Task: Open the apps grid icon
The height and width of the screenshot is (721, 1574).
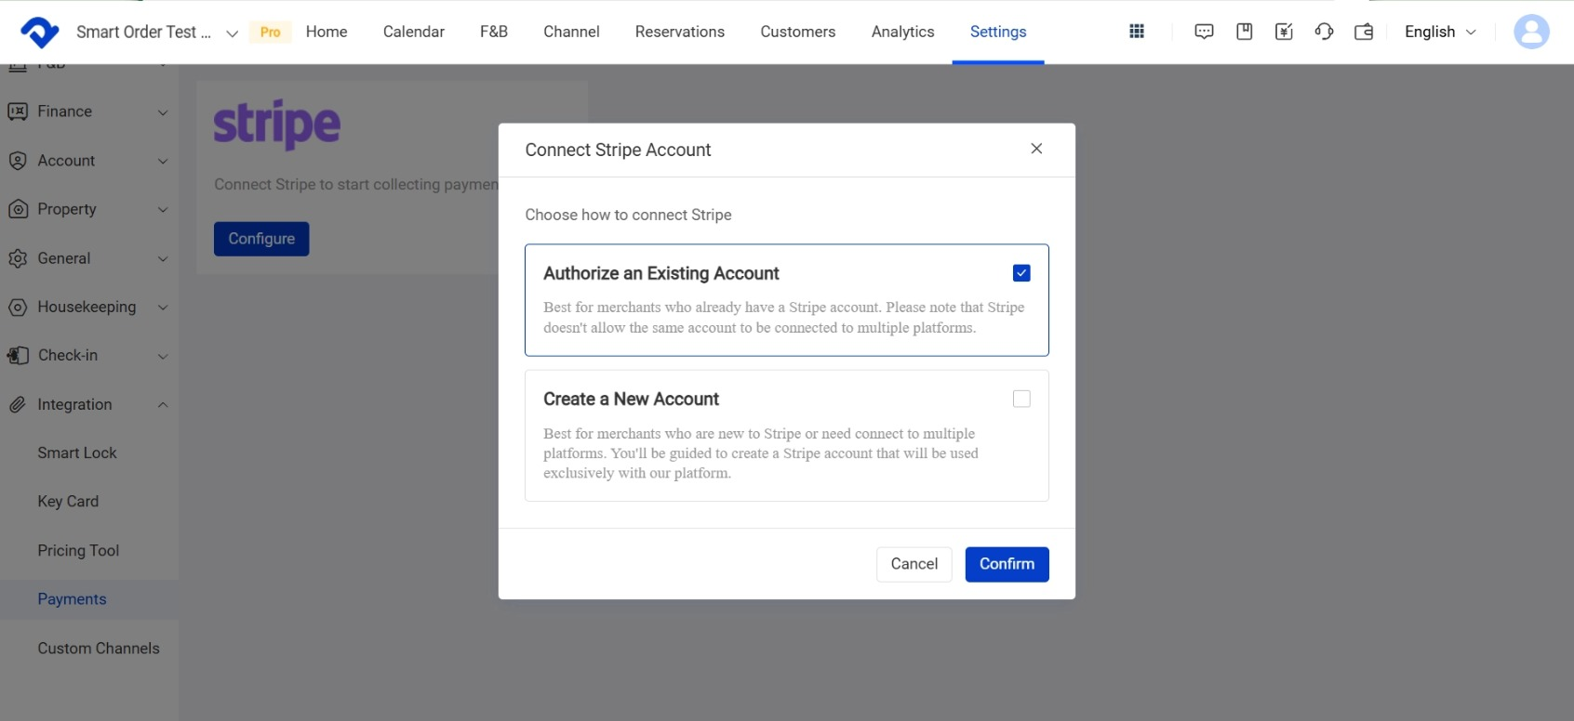Action: pyautogui.click(x=1137, y=32)
